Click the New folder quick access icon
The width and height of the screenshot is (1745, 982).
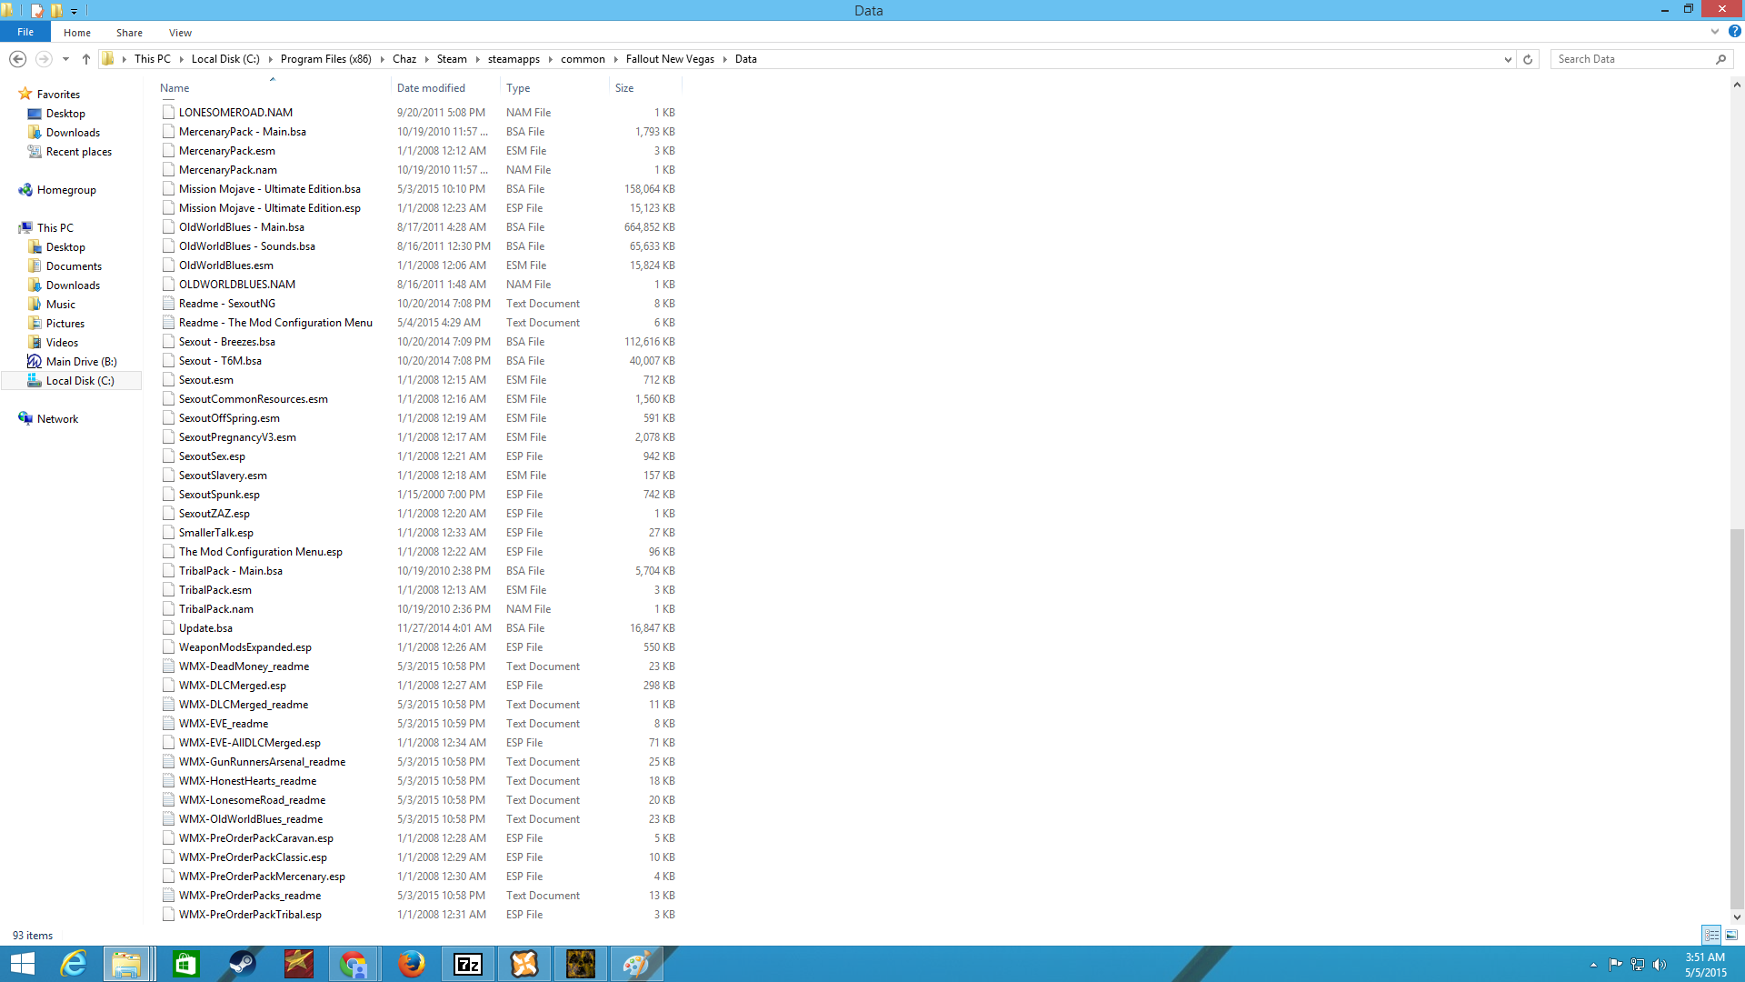pos(56,10)
